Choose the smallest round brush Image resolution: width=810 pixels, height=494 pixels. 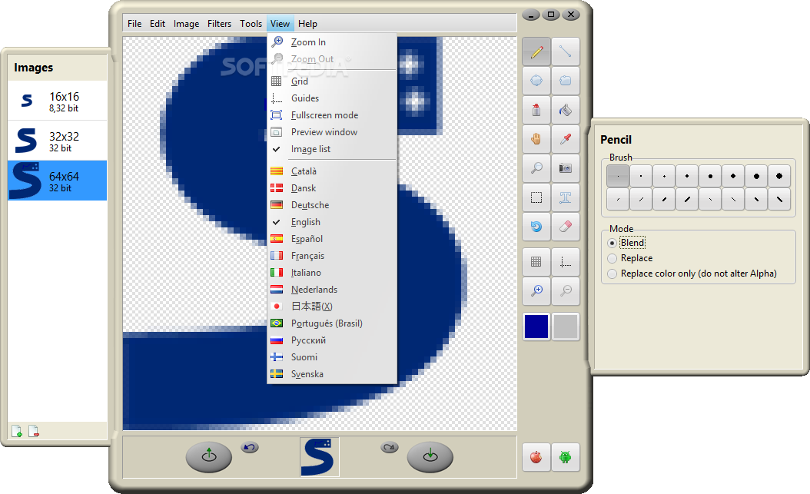(618, 176)
